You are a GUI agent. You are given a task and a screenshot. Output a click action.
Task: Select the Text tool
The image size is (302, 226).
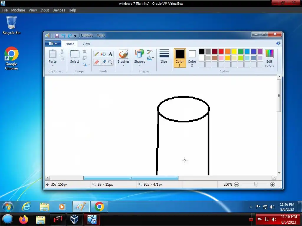click(110, 54)
